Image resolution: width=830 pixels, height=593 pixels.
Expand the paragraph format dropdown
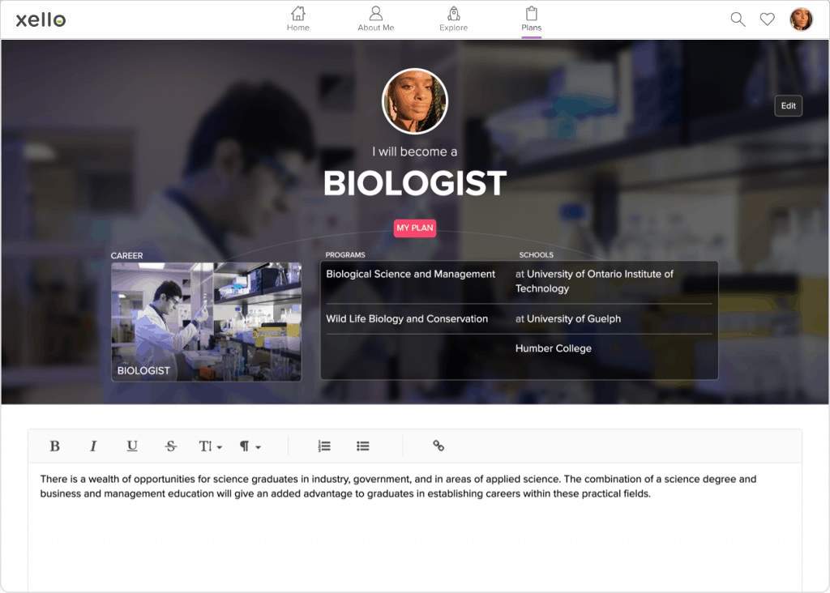(x=250, y=446)
